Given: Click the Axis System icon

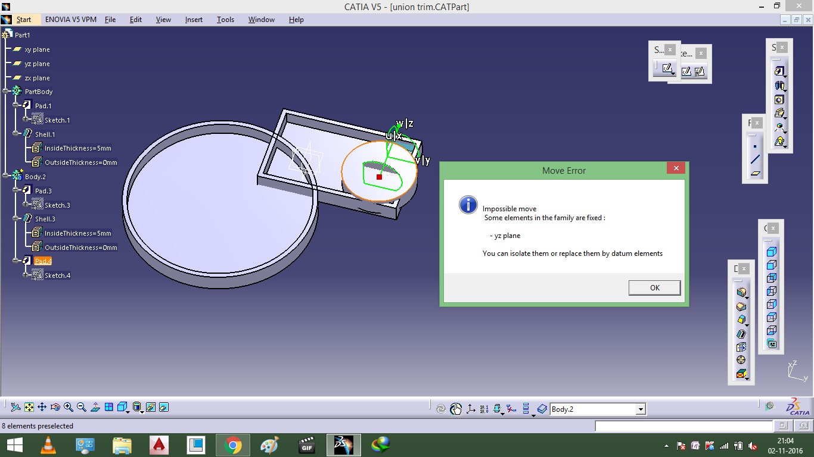Looking at the screenshot, I should coord(471,409).
